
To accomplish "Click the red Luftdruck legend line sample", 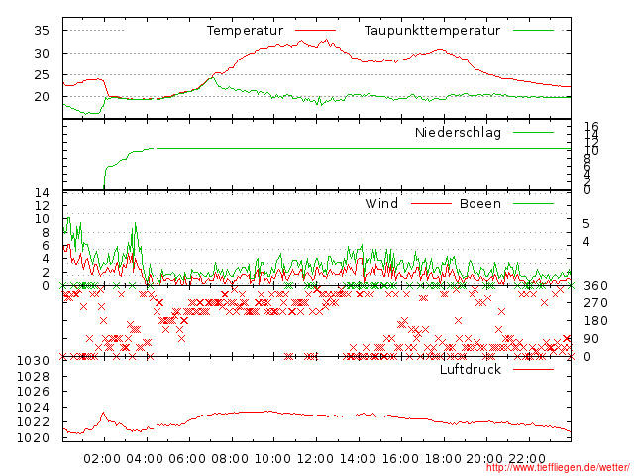I will tap(533, 369).
